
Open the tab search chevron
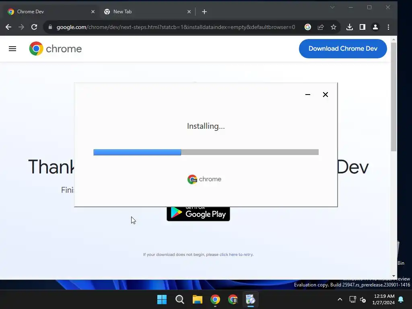click(x=332, y=7)
